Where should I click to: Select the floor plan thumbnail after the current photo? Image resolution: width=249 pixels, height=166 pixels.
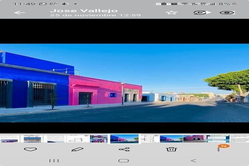pyautogui.click(x=150, y=139)
